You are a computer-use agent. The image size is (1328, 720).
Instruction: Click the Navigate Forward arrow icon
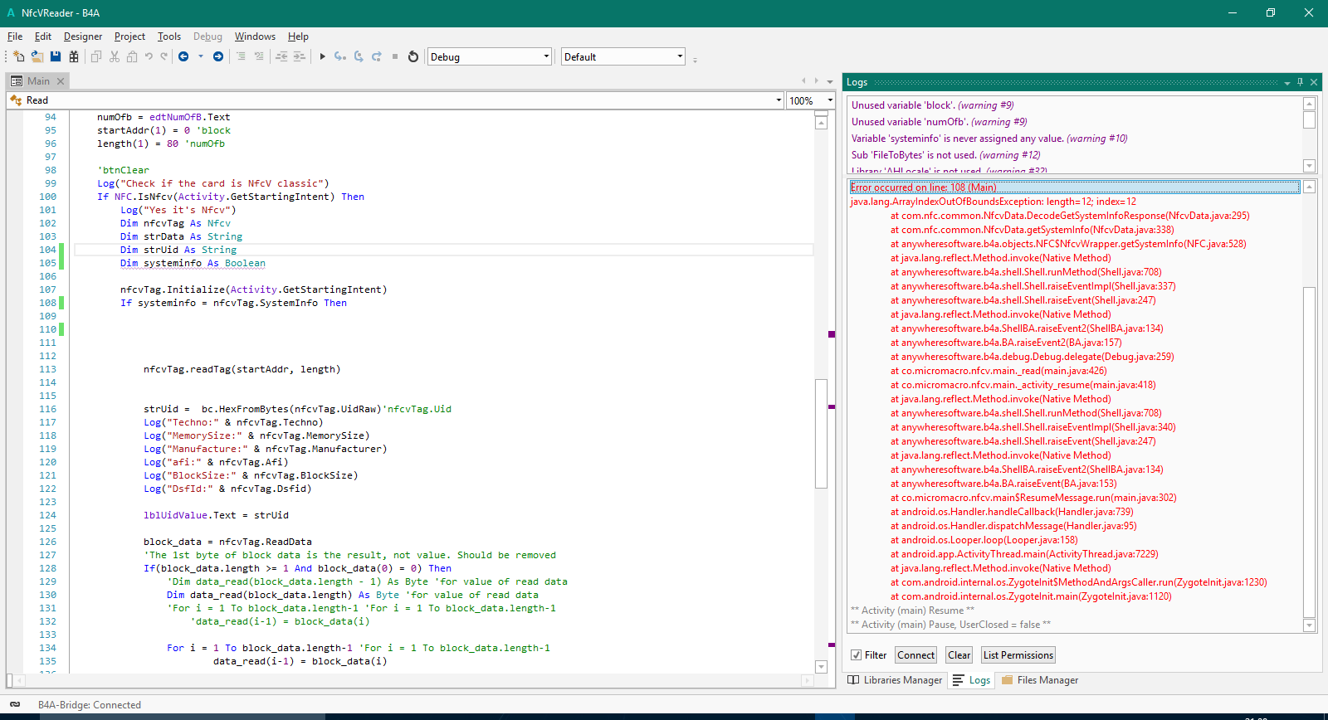click(218, 56)
